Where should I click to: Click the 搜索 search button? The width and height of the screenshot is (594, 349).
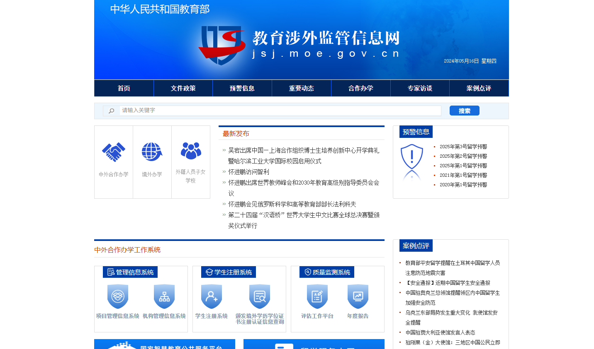pos(464,110)
